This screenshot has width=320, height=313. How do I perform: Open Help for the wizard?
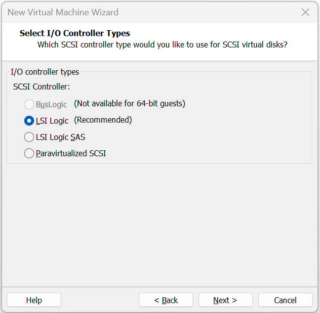pos(34,300)
